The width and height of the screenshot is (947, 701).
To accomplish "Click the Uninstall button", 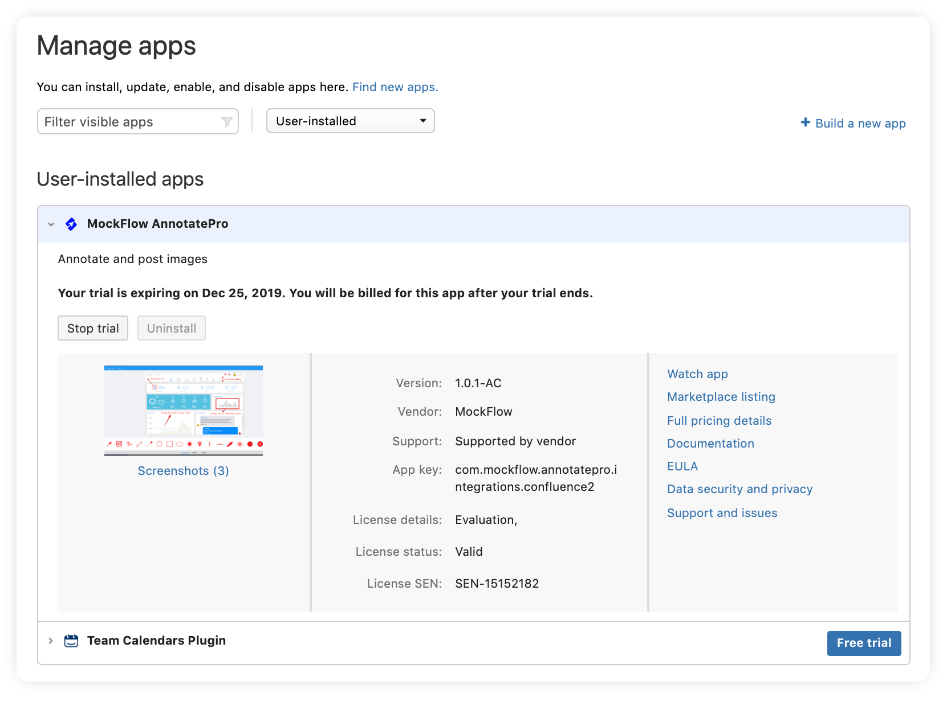I will pos(172,329).
